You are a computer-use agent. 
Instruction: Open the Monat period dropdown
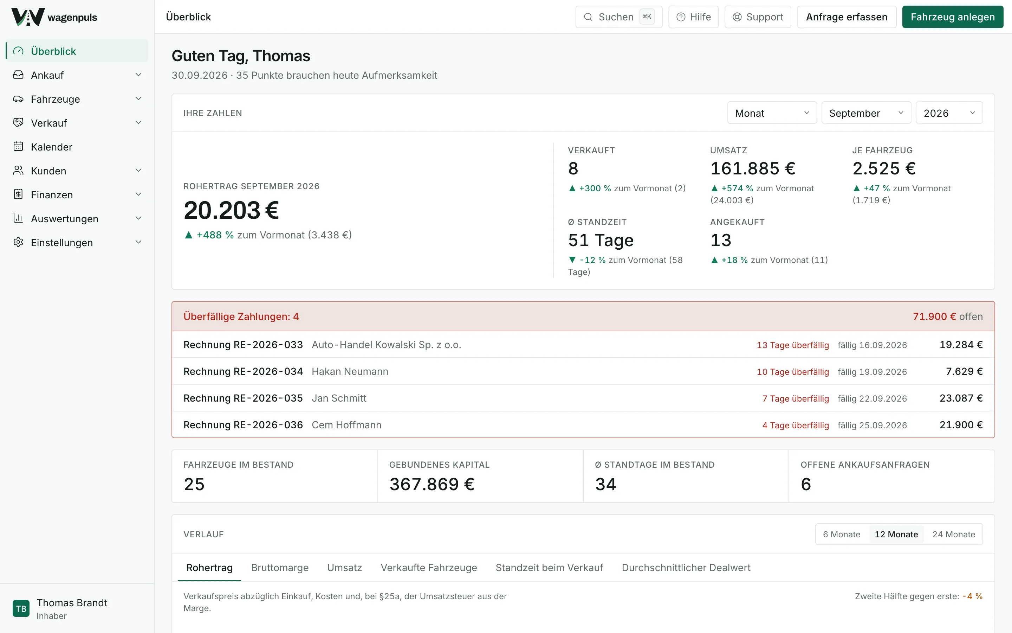pyautogui.click(x=772, y=113)
